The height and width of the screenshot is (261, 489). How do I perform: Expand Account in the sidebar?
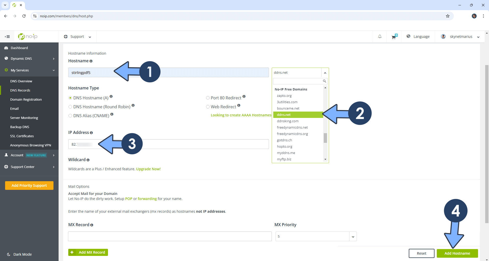(54, 155)
